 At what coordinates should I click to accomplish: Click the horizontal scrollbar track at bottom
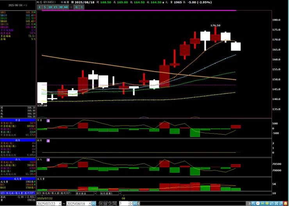pyautogui.click(x=194, y=203)
